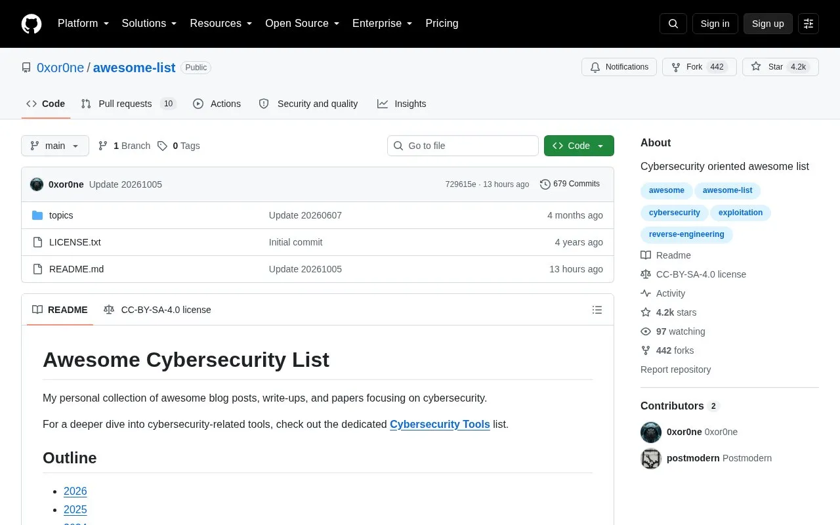The width and height of the screenshot is (840, 525).
Task: Follow the Cybersecurity Tools link
Action: click(x=440, y=425)
